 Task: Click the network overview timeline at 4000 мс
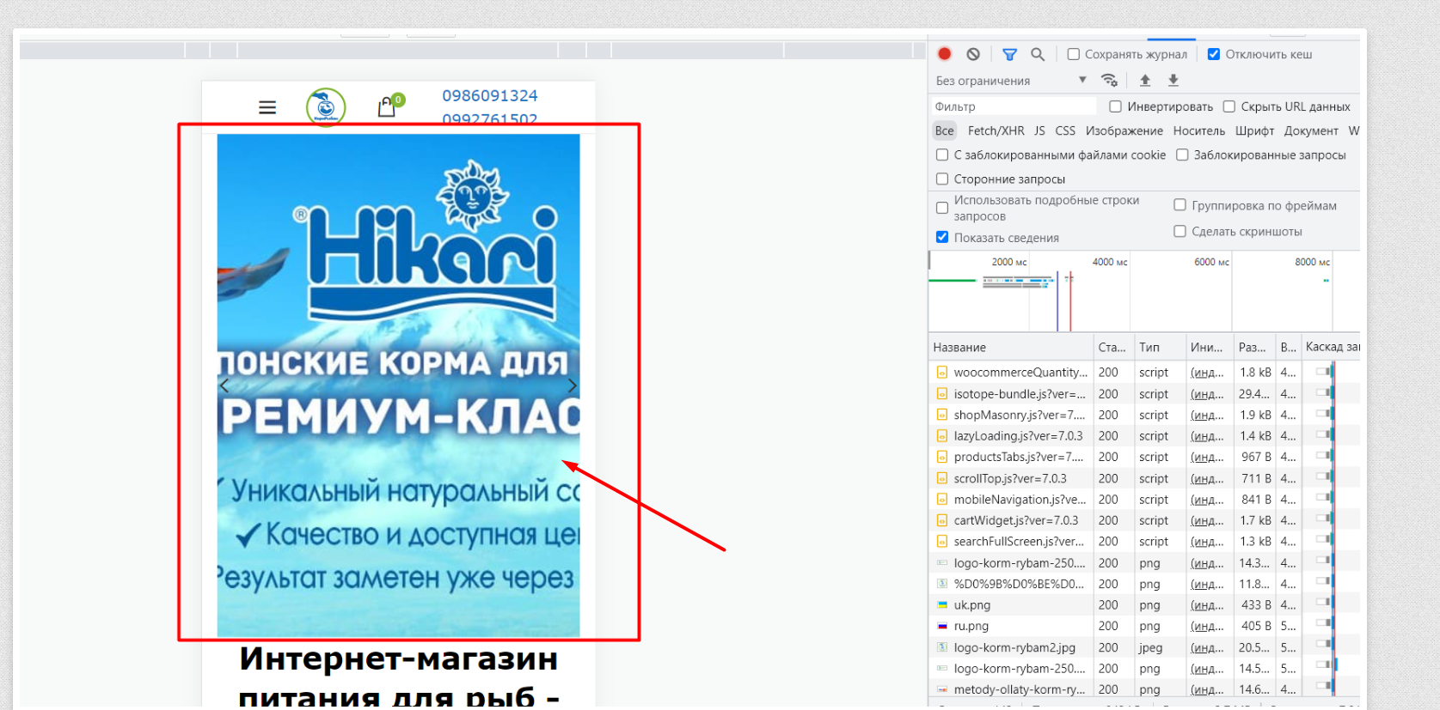(1110, 262)
